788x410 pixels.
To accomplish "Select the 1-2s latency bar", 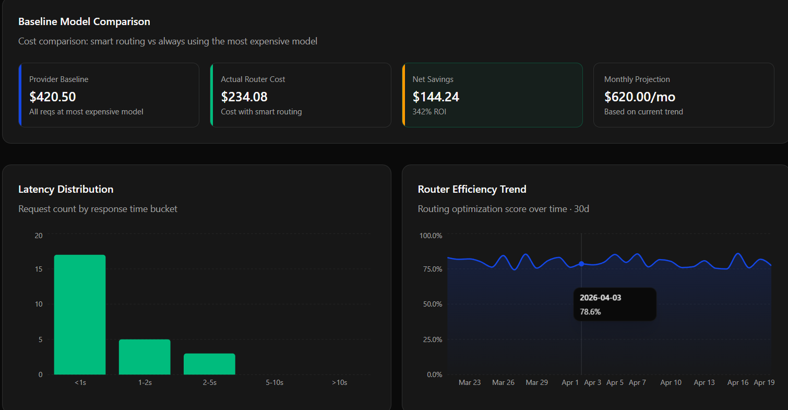I will [x=145, y=357].
